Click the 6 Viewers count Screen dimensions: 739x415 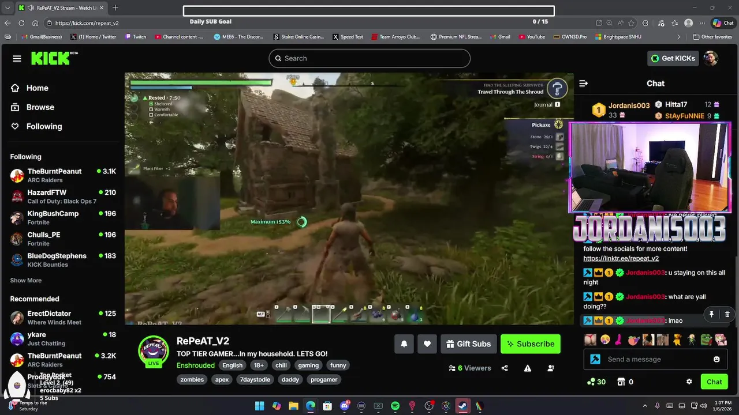point(470,368)
